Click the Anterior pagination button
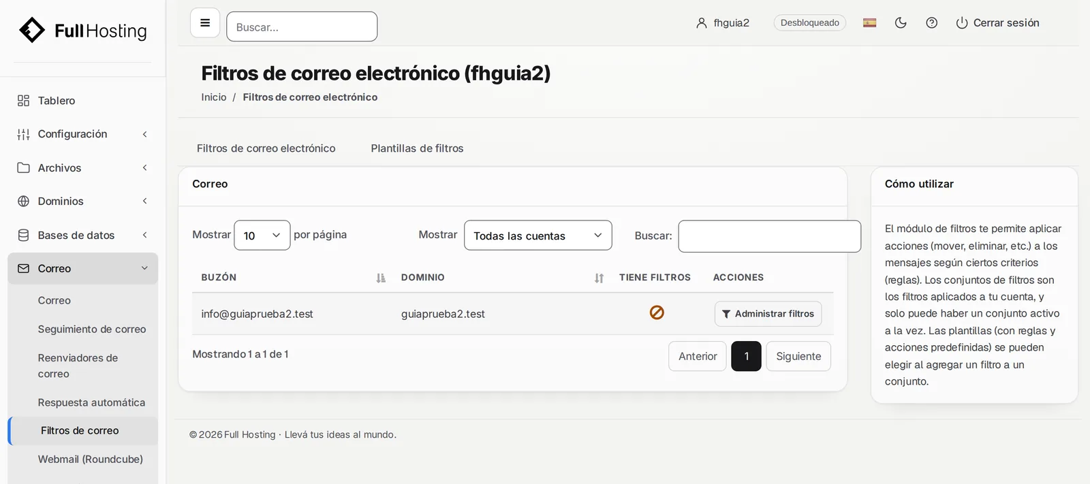Screen dimensions: 1090x484 698,356
